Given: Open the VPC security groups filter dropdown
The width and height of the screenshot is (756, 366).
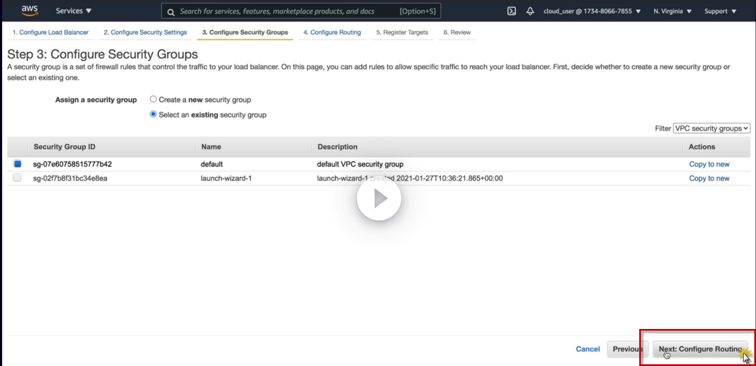Looking at the screenshot, I should (711, 128).
